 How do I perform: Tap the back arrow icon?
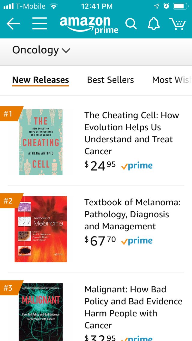click(13, 23)
